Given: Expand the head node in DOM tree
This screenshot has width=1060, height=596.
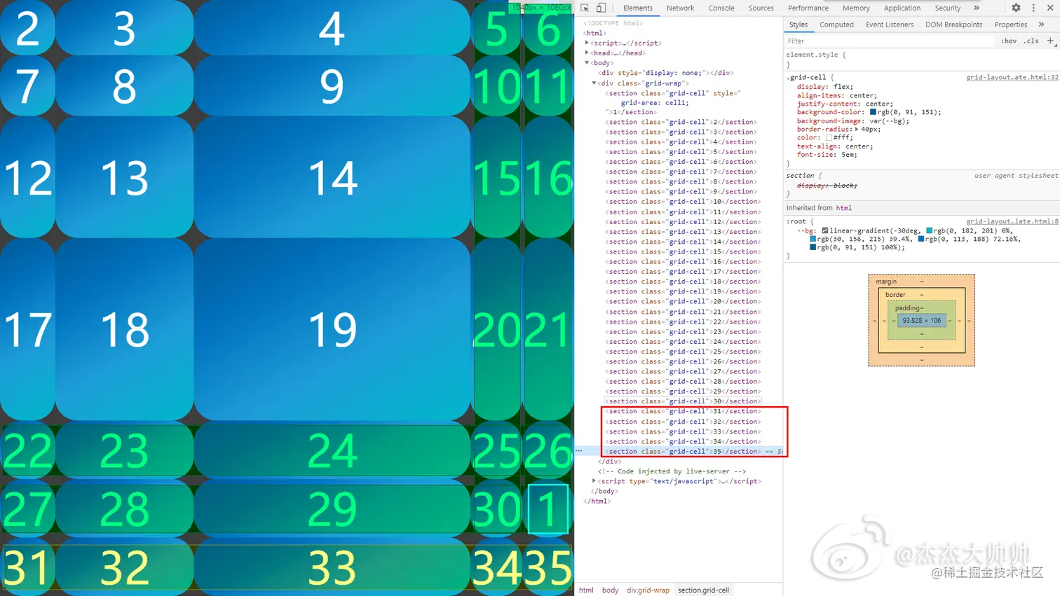Looking at the screenshot, I should (587, 53).
